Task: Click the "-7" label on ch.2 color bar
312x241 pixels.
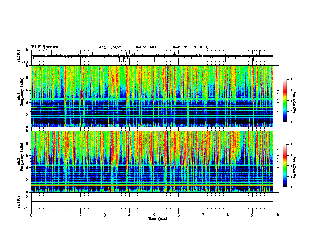Action: [291, 187]
